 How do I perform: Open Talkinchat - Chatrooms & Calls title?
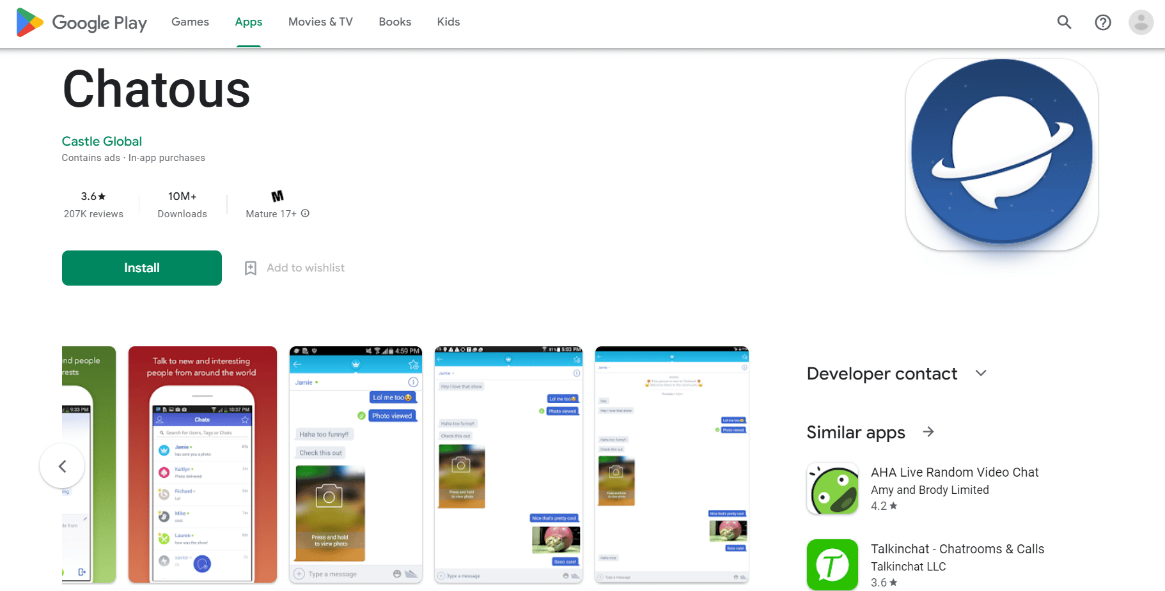(957, 549)
